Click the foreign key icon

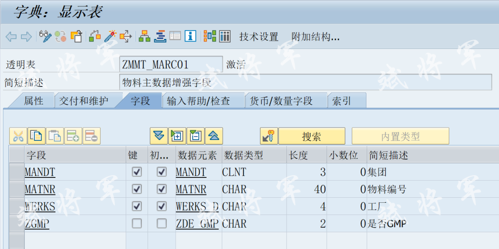coord(269,136)
